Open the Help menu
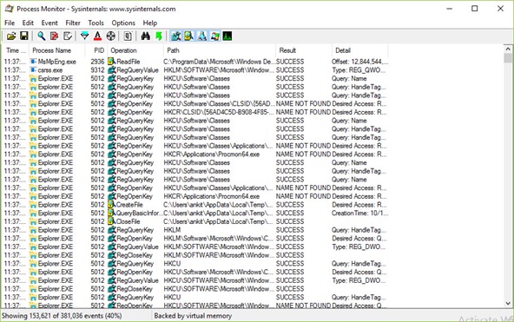The width and height of the screenshot is (514, 322). [150, 23]
